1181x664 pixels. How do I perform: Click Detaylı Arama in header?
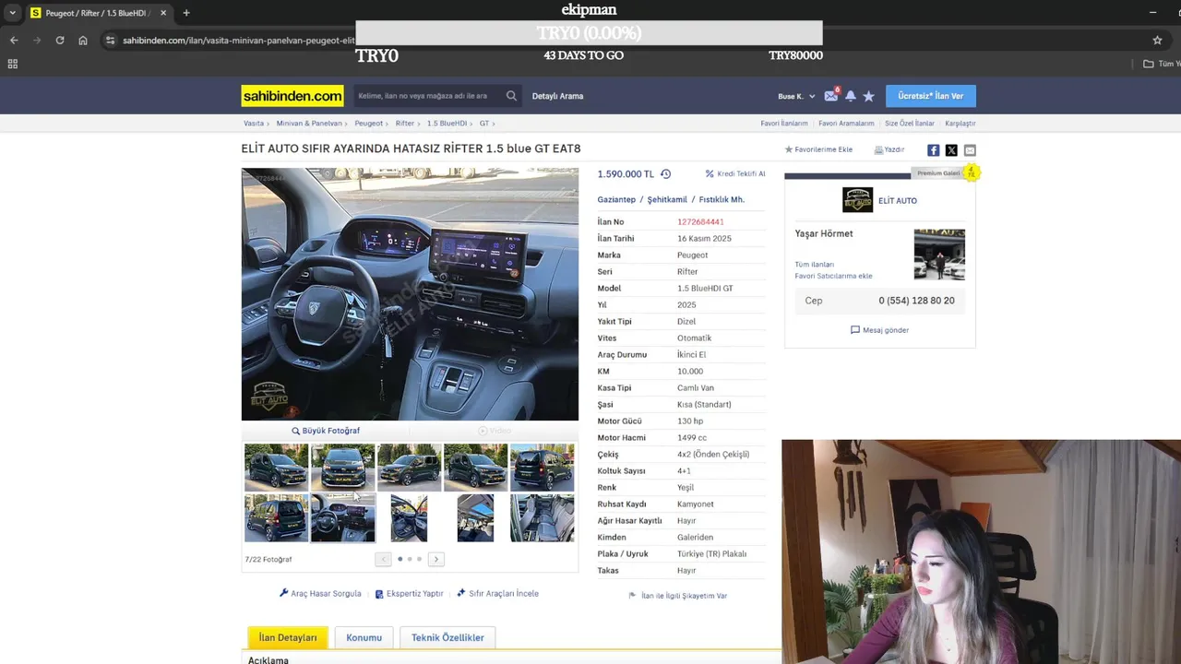(557, 96)
